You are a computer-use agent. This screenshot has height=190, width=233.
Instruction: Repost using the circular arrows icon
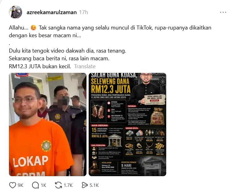click(58, 185)
